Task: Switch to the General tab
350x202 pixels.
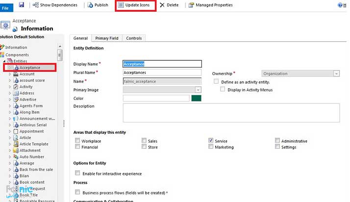Action: coord(80,38)
